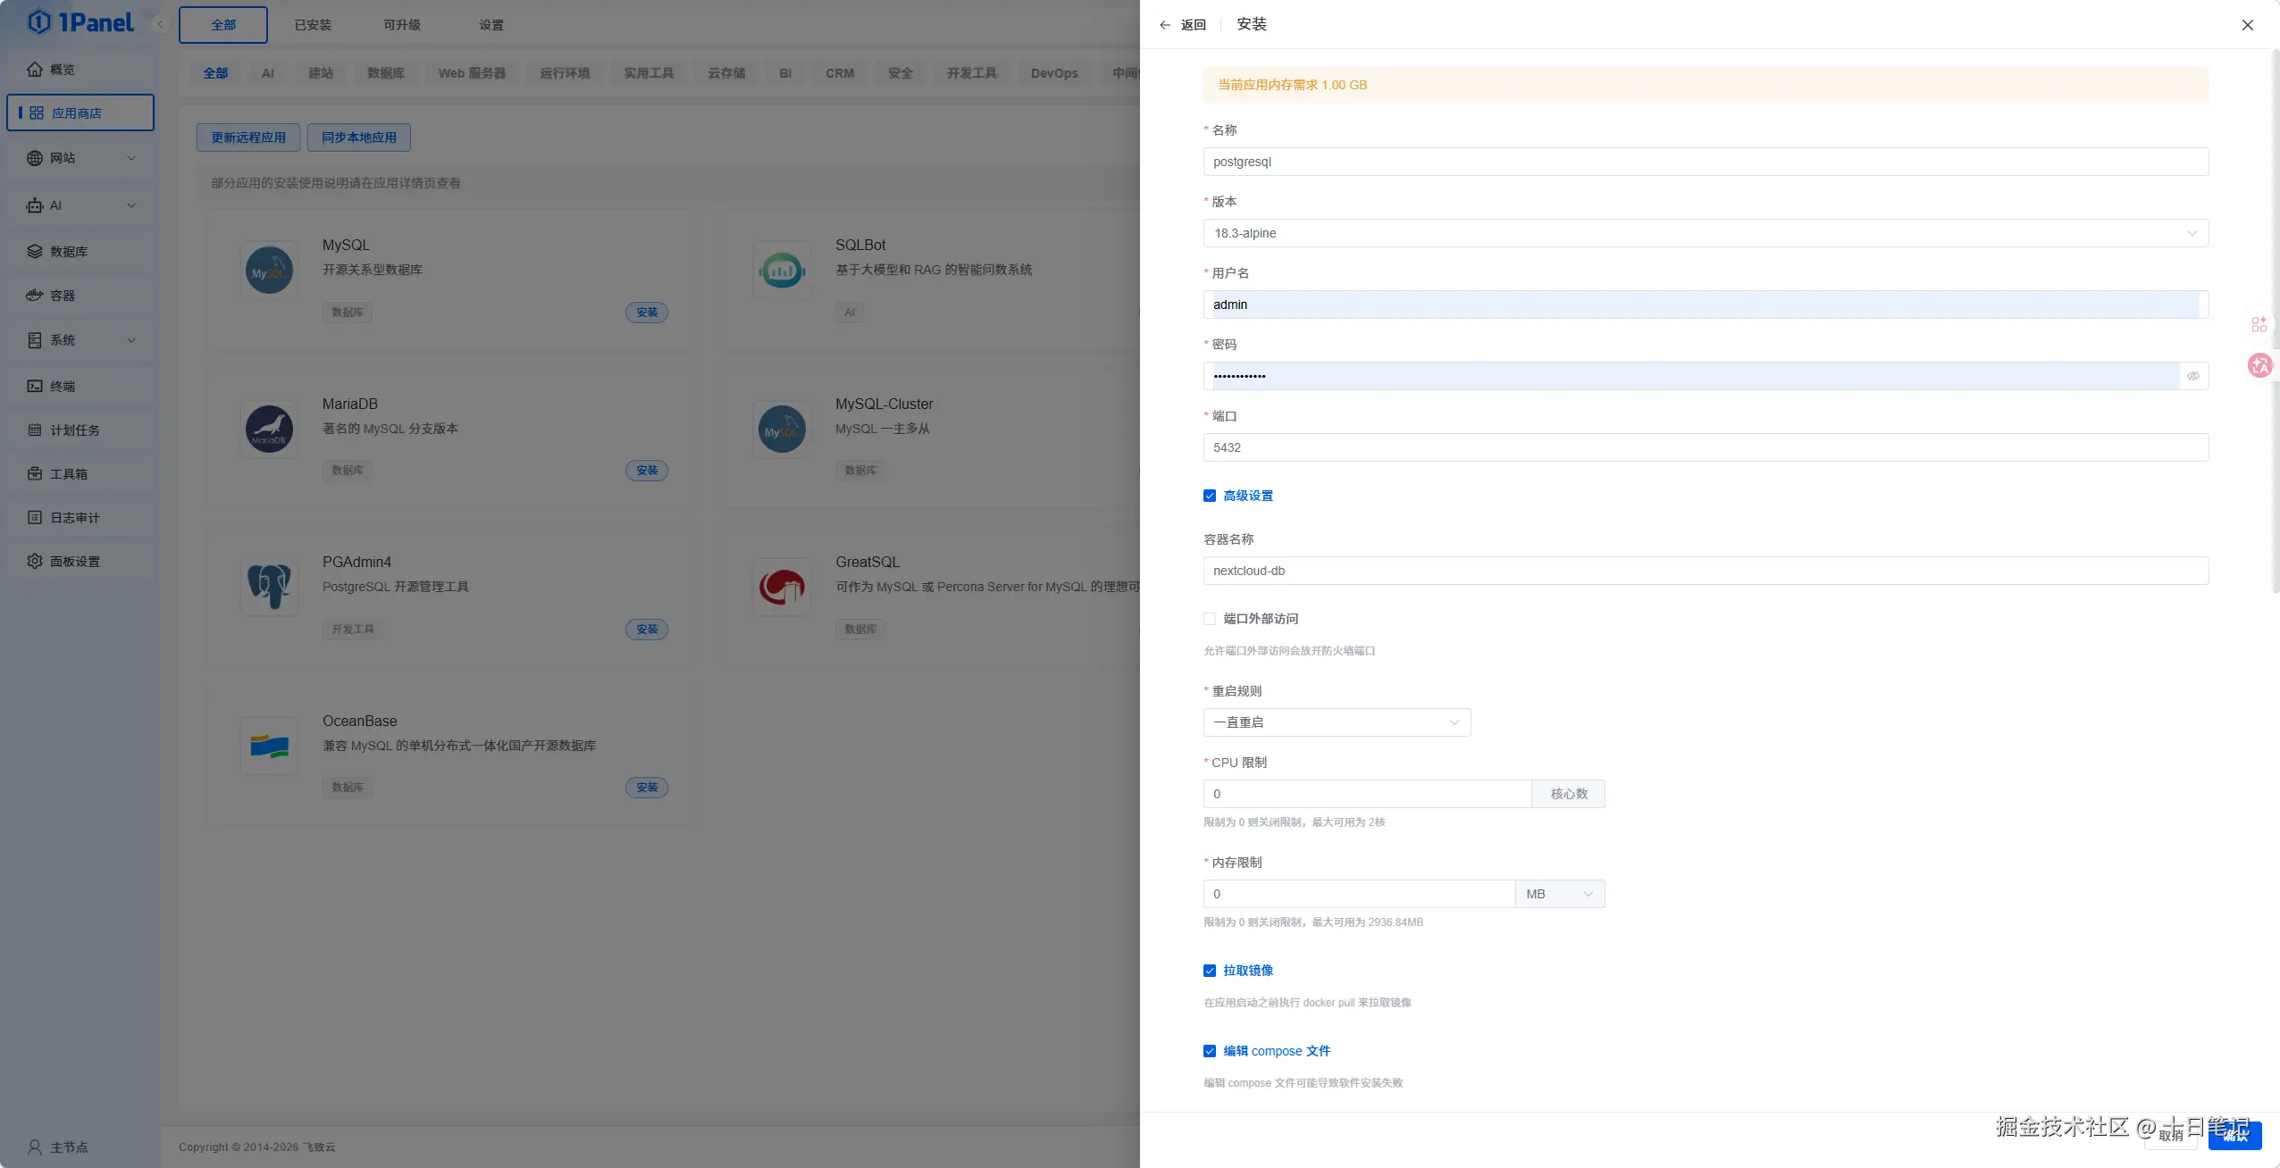
Task: Open the 工具箱 toolbox icon
Action: [35, 474]
